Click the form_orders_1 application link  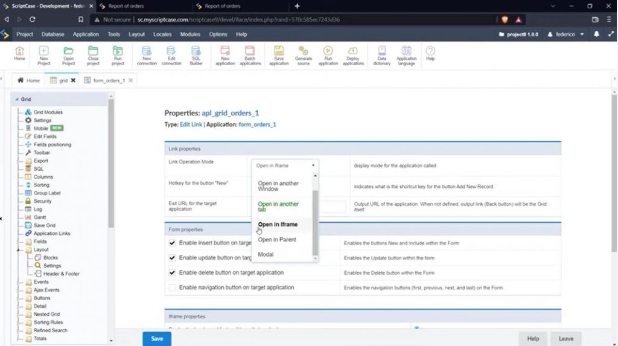(x=258, y=124)
